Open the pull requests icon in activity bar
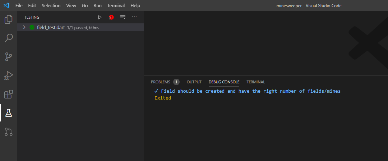 pyautogui.click(x=8, y=132)
